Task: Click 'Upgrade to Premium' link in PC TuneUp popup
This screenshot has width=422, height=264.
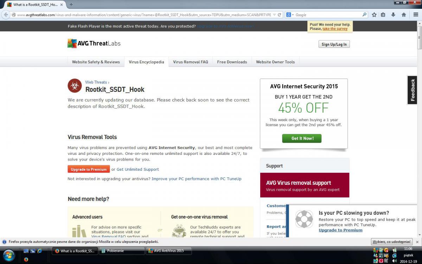Action: pyautogui.click(x=340, y=230)
